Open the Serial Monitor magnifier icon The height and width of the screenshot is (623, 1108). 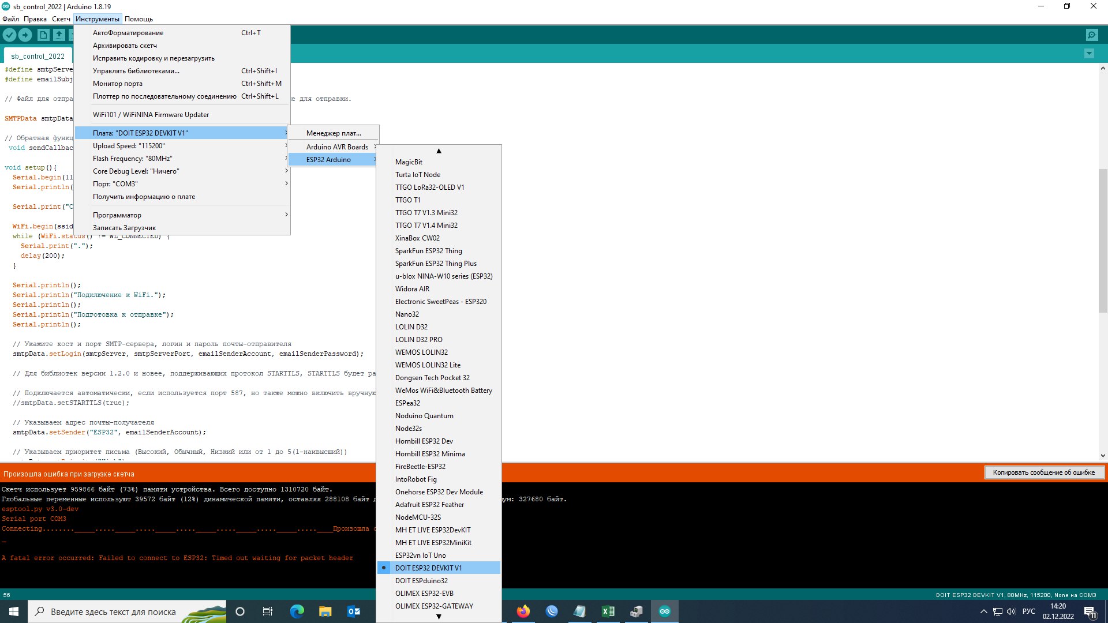pyautogui.click(x=1092, y=35)
